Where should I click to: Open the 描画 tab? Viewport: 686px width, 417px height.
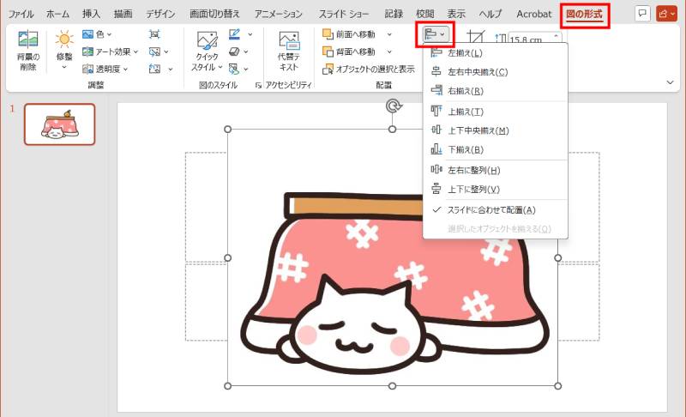click(123, 14)
